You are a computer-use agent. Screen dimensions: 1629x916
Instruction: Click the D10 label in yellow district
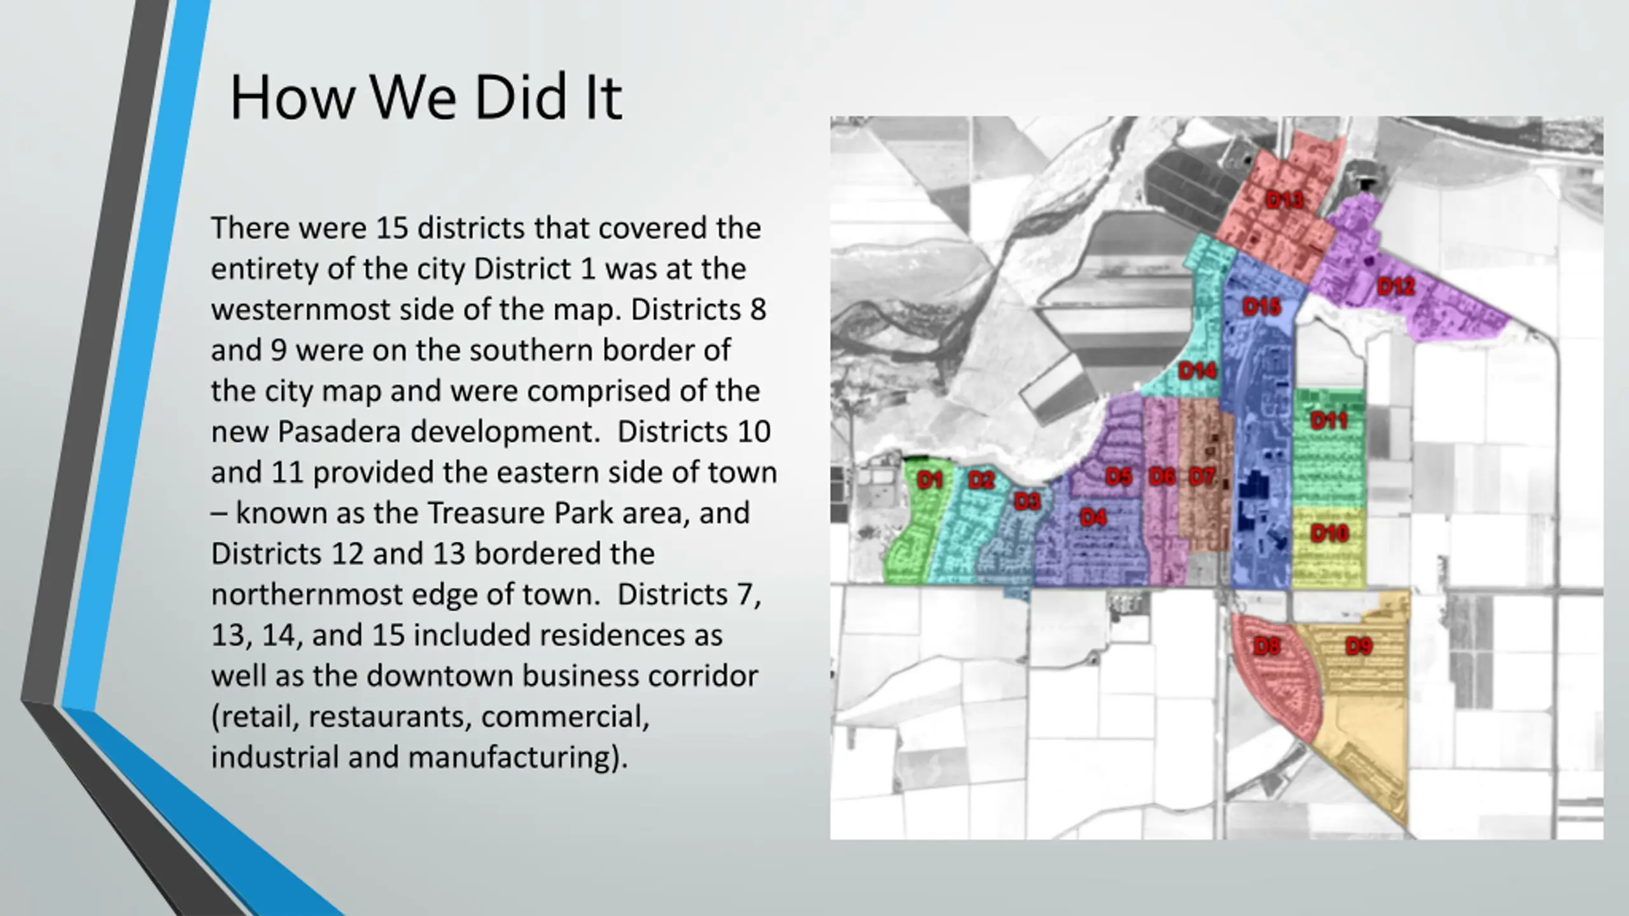[1329, 533]
